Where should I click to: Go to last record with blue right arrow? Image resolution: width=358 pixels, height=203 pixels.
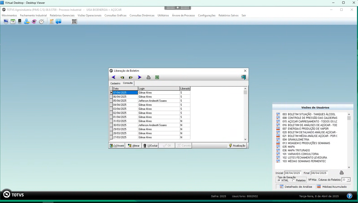click(140, 77)
